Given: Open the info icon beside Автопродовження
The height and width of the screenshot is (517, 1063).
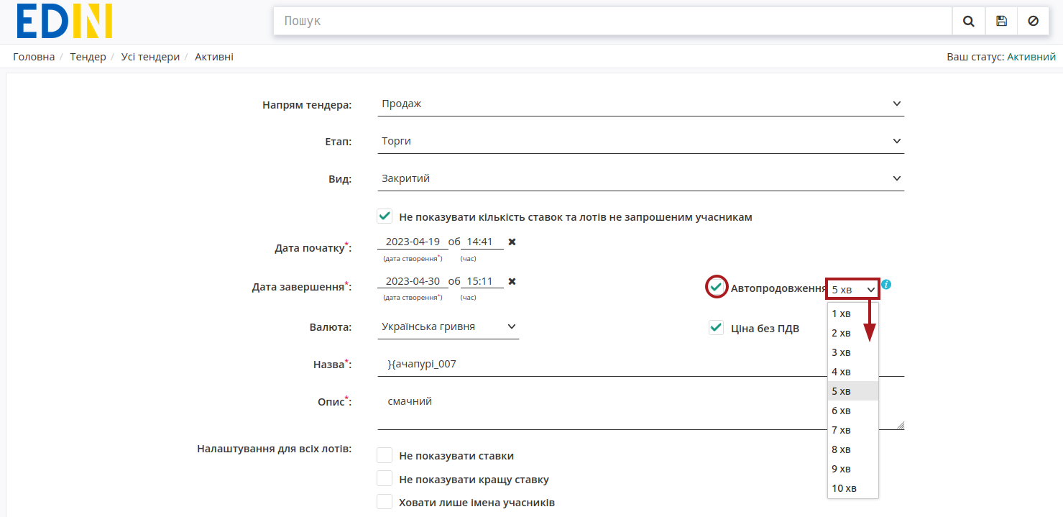Looking at the screenshot, I should (886, 285).
